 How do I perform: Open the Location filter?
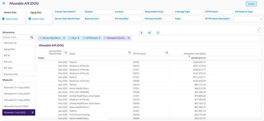[128, 12]
